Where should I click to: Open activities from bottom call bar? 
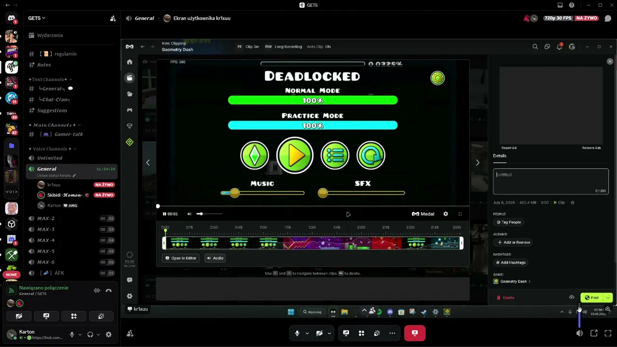click(362, 333)
